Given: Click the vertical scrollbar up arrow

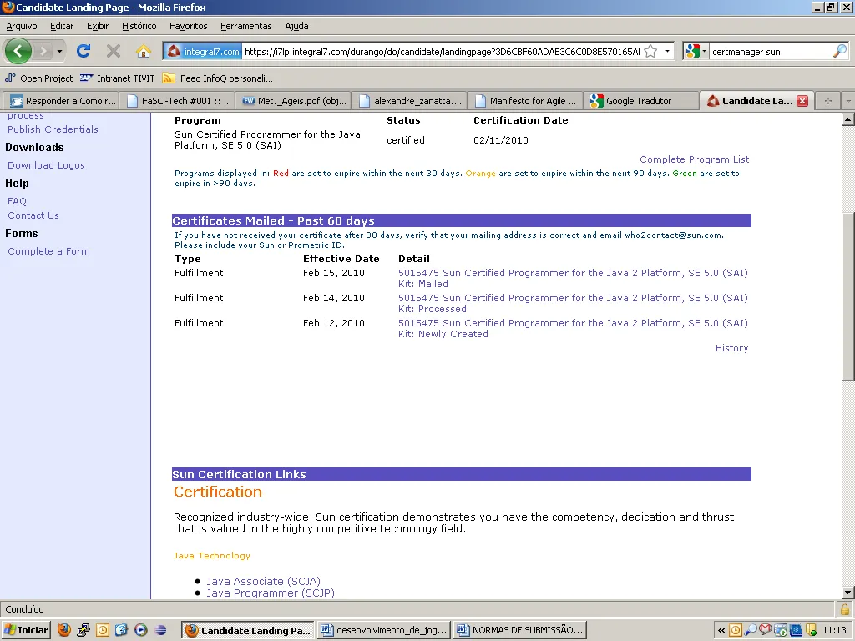Looking at the screenshot, I should 848,119.
